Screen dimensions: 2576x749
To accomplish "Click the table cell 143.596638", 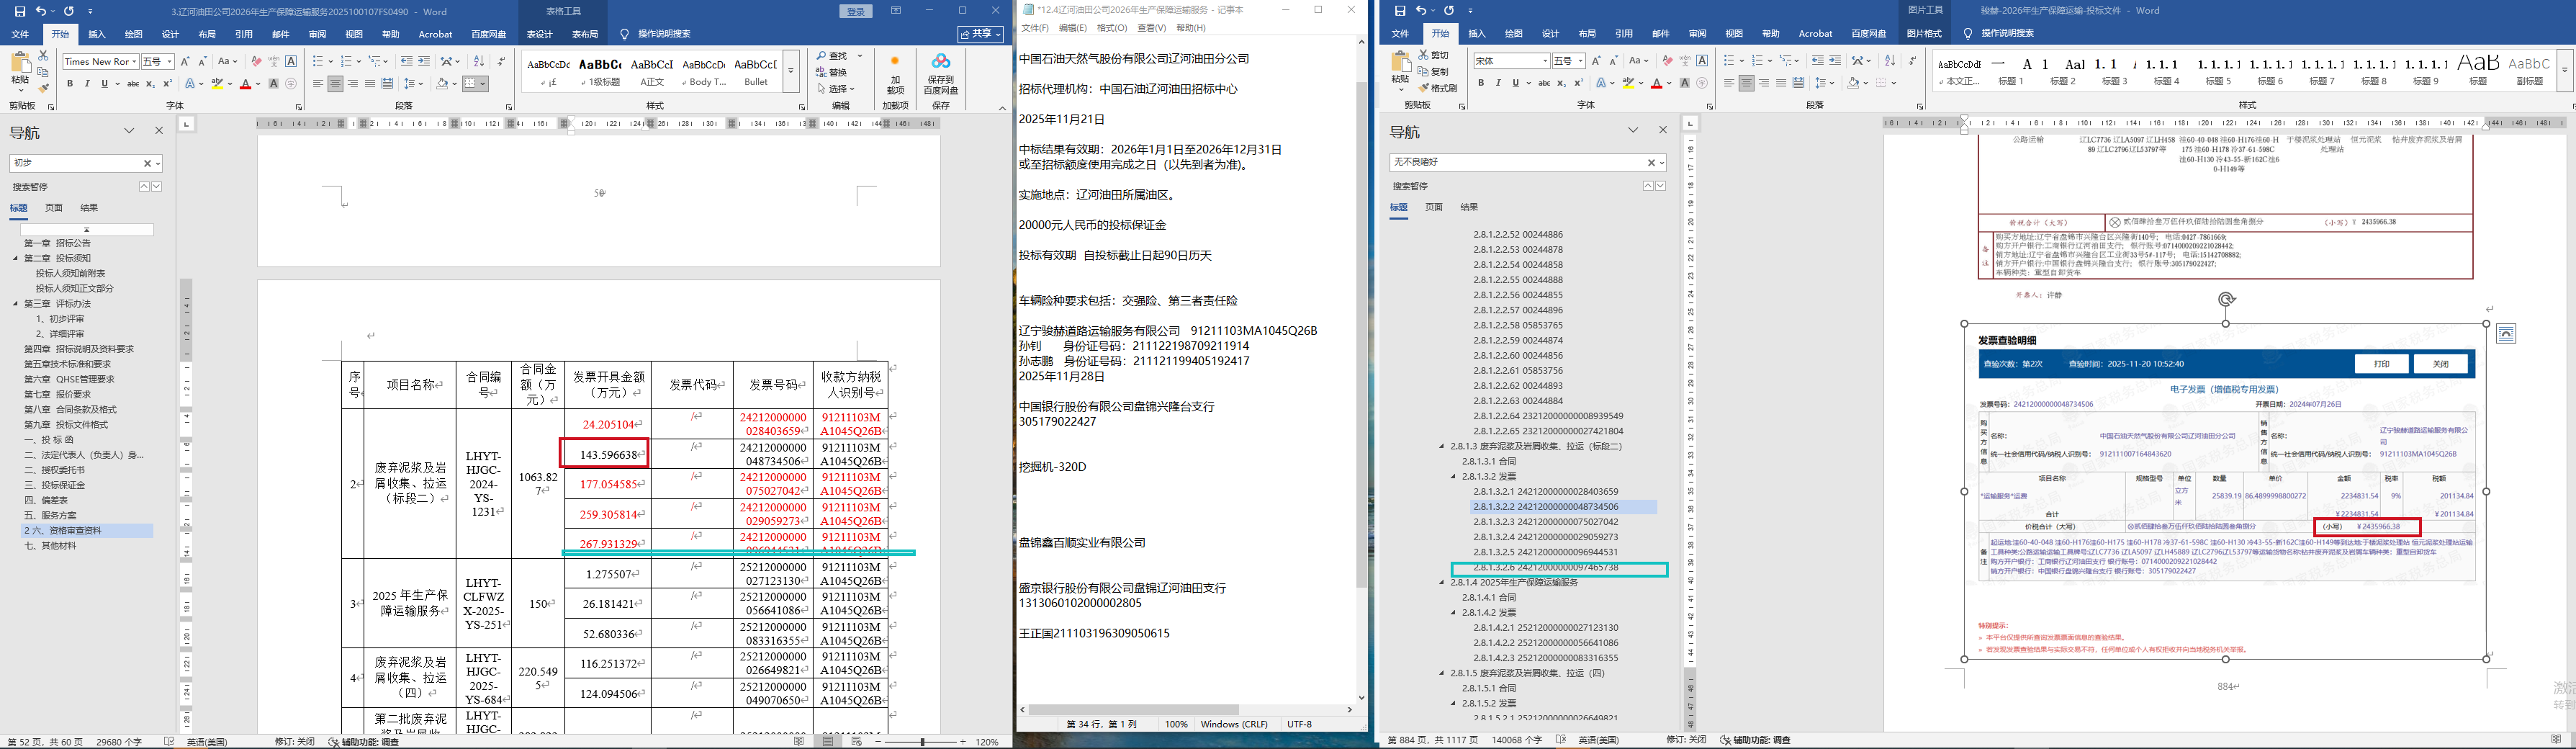I will (x=606, y=454).
